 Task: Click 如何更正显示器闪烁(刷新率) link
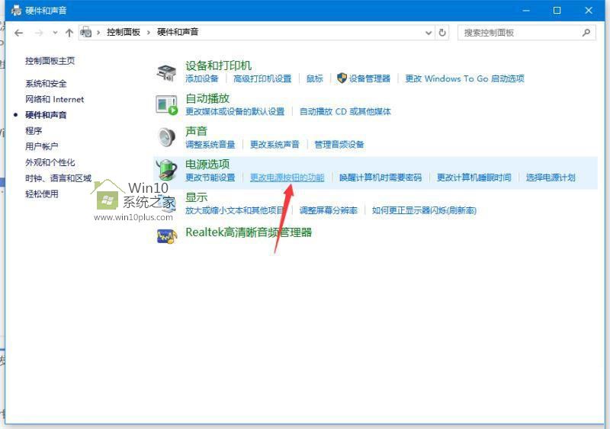tap(424, 210)
